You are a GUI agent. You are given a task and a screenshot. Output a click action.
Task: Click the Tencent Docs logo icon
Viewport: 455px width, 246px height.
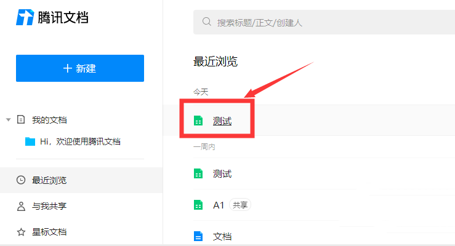25,17
